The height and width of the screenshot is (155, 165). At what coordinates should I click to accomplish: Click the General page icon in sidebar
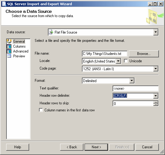pos(9,41)
